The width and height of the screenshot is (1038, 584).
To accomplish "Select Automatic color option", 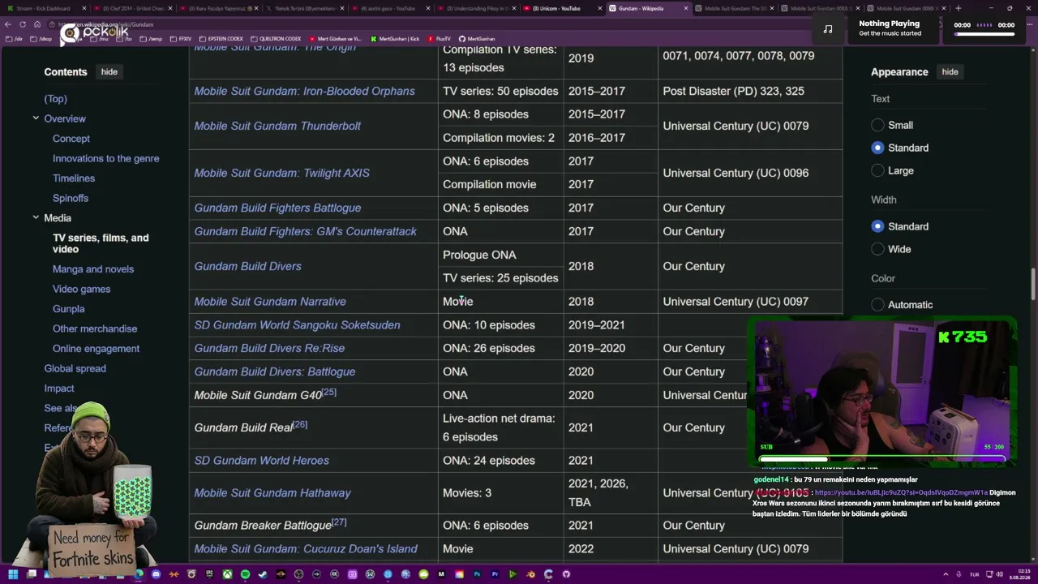I will point(877,305).
